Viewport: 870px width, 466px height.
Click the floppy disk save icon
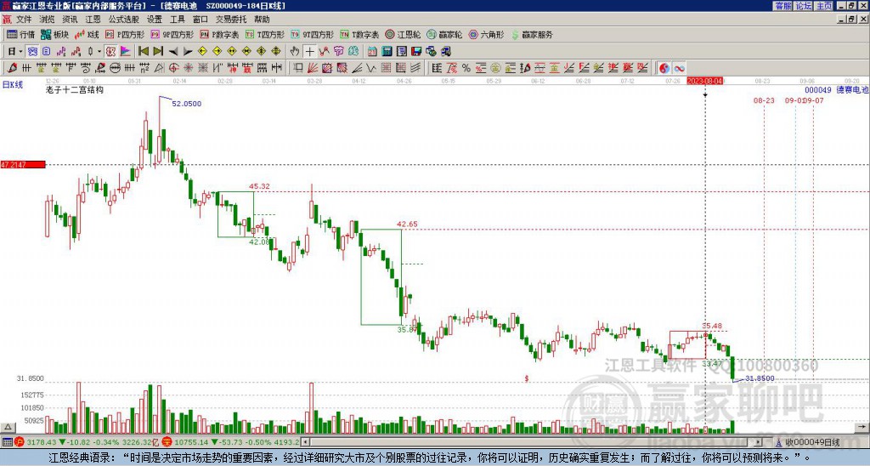point(416,52)
